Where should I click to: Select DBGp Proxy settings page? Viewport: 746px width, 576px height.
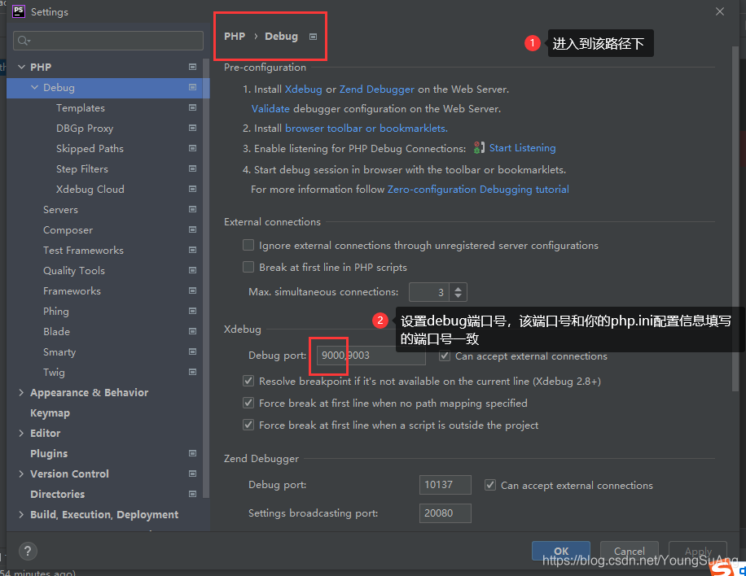coord(85,129)
